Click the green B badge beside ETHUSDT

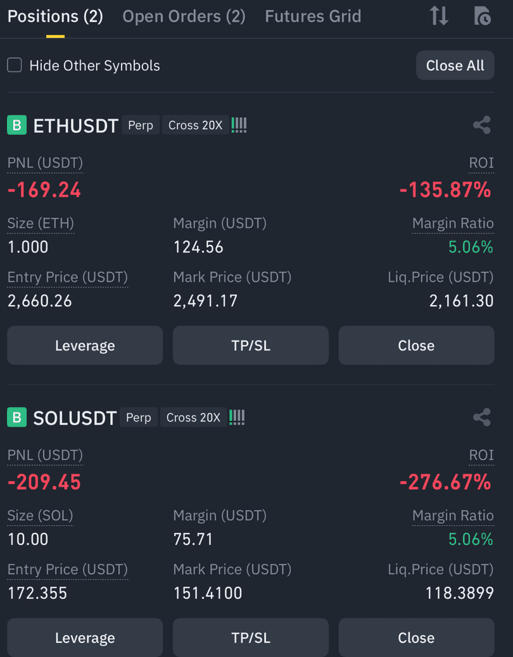click(16, 125)
